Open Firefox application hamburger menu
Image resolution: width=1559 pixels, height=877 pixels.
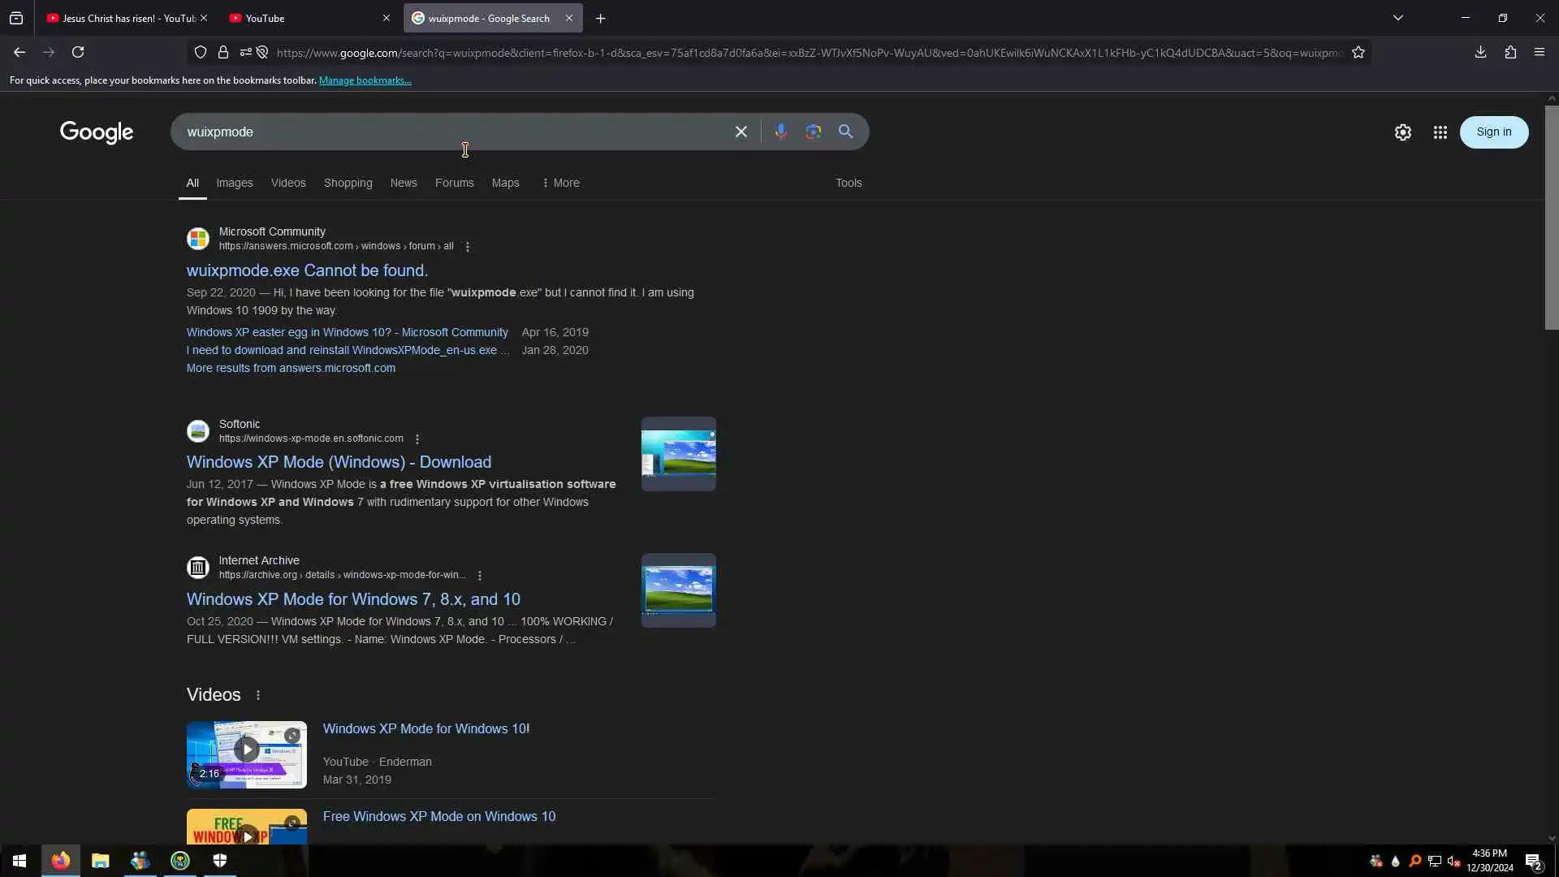(x=1539, y=52)
